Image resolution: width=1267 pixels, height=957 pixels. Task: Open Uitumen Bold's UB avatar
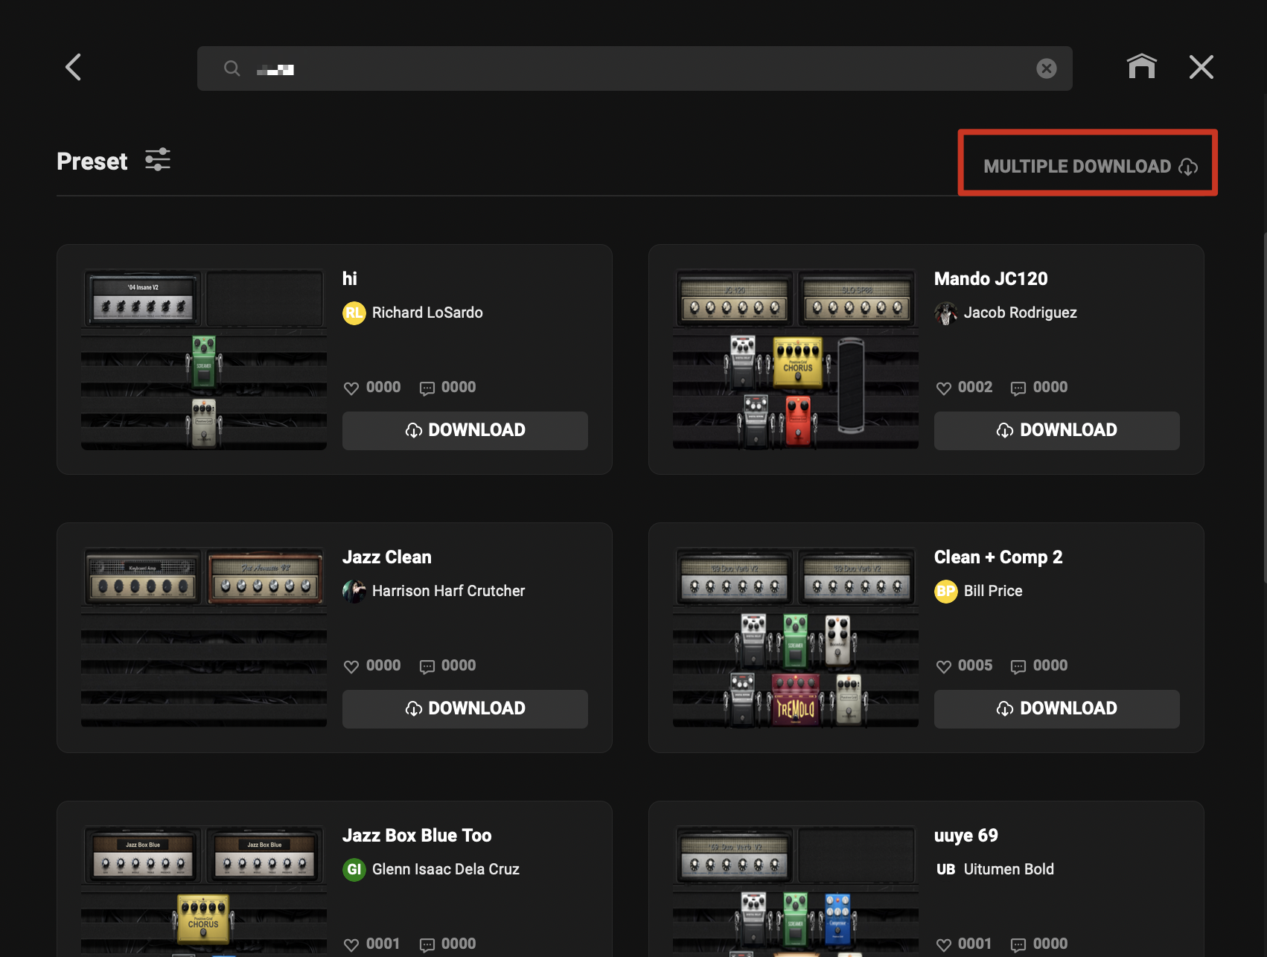(945, 869)
